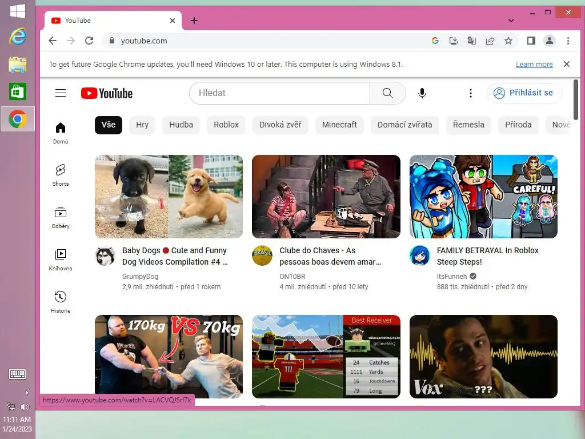Go to Domů in the sidebar

click(x=61, y=133)
